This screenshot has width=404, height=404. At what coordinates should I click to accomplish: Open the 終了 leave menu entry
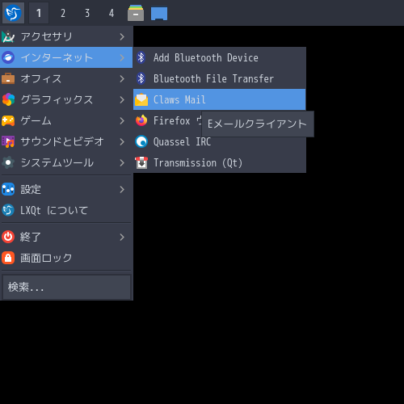pyautogui.click(x=66, y=237)
